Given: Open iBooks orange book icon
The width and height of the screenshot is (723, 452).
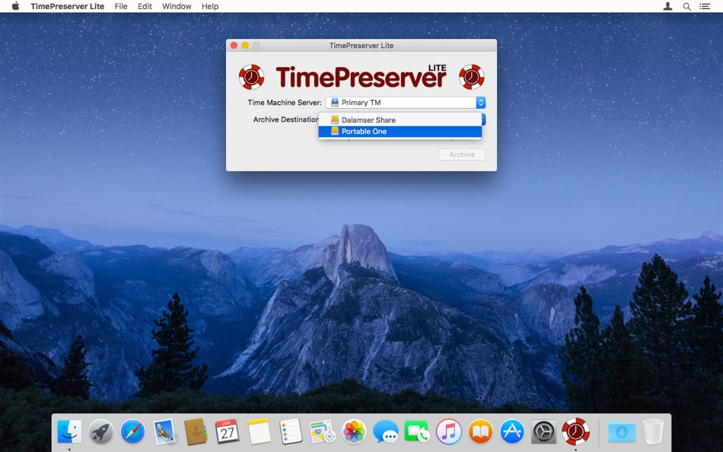Looking at the screenshot, I should [480, 431].
